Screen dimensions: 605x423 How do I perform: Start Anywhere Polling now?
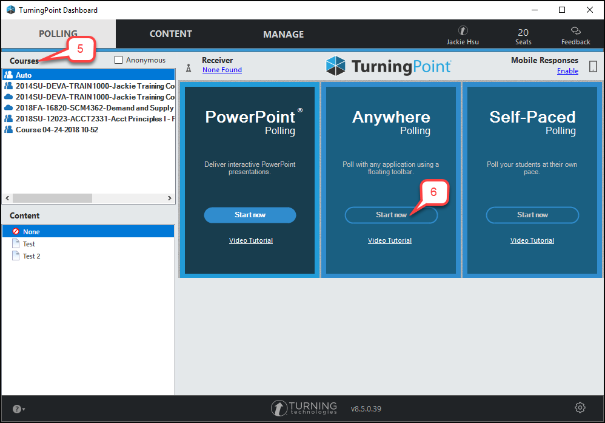(x=391, y=215)
